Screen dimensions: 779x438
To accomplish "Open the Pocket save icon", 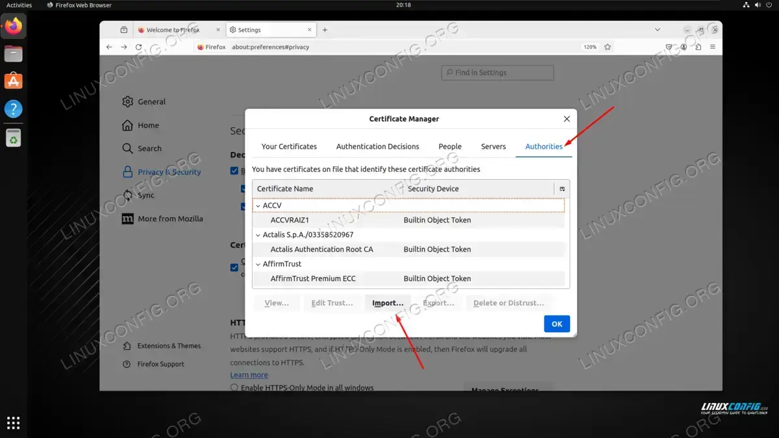I will click(669, 47).
